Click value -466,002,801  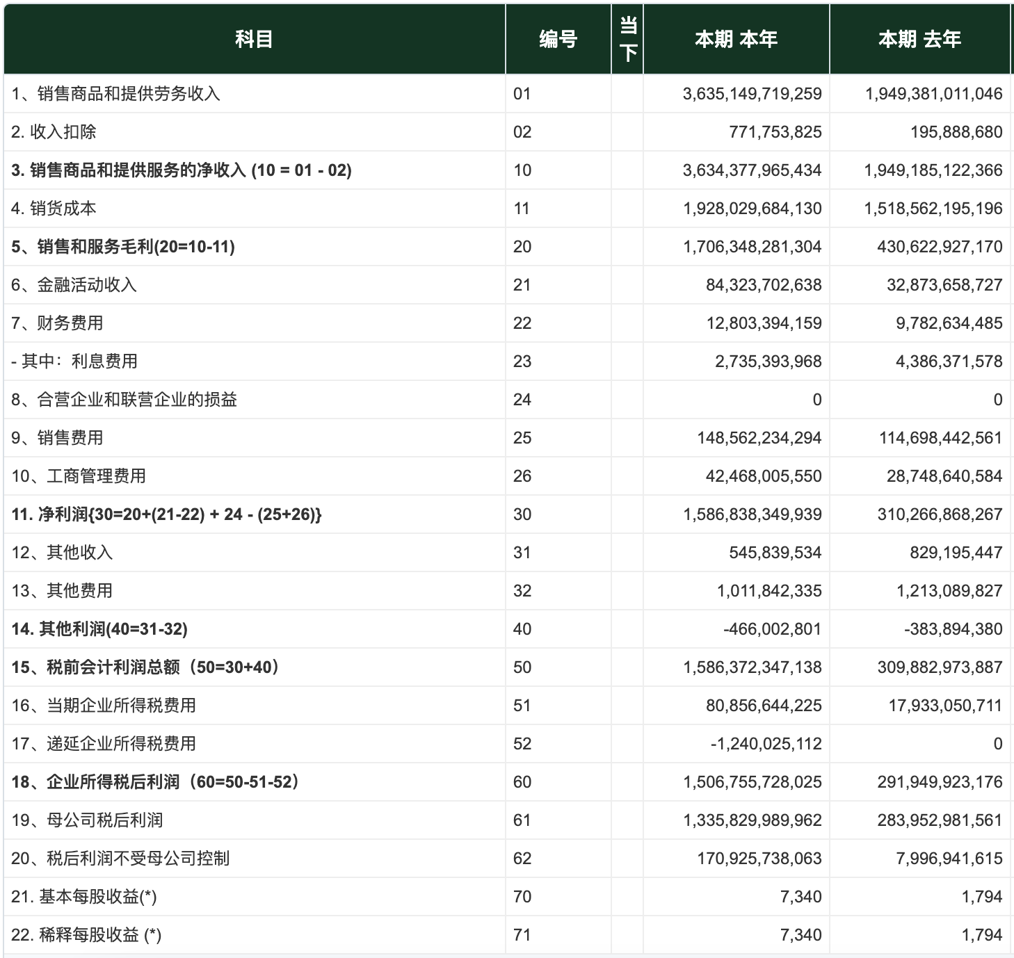tap(773, 629)
